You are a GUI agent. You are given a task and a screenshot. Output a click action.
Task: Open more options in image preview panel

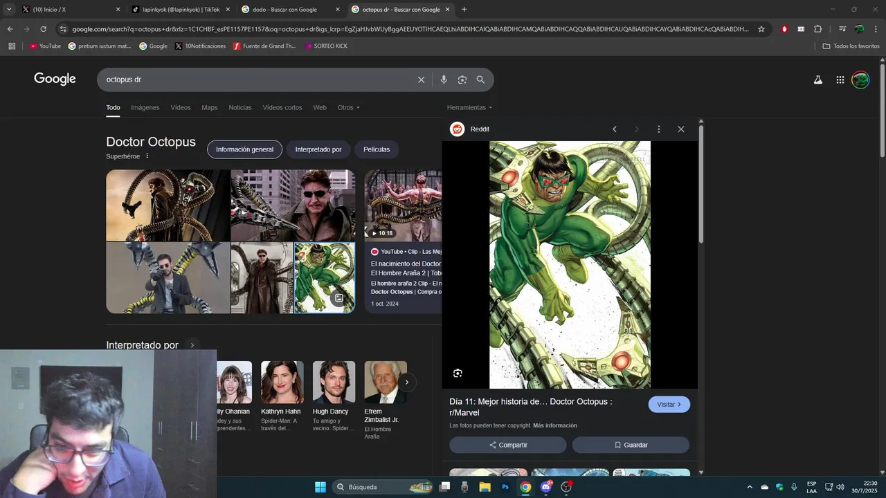tap(659, 129)
